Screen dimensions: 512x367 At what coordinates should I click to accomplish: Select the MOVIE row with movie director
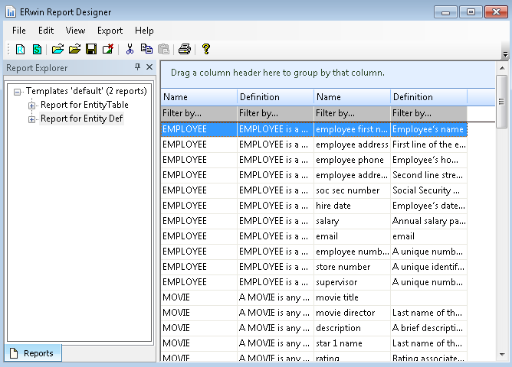point(313,313)
